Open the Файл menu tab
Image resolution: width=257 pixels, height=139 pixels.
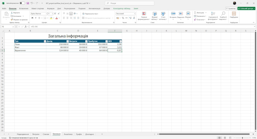(x=4, y=8)
